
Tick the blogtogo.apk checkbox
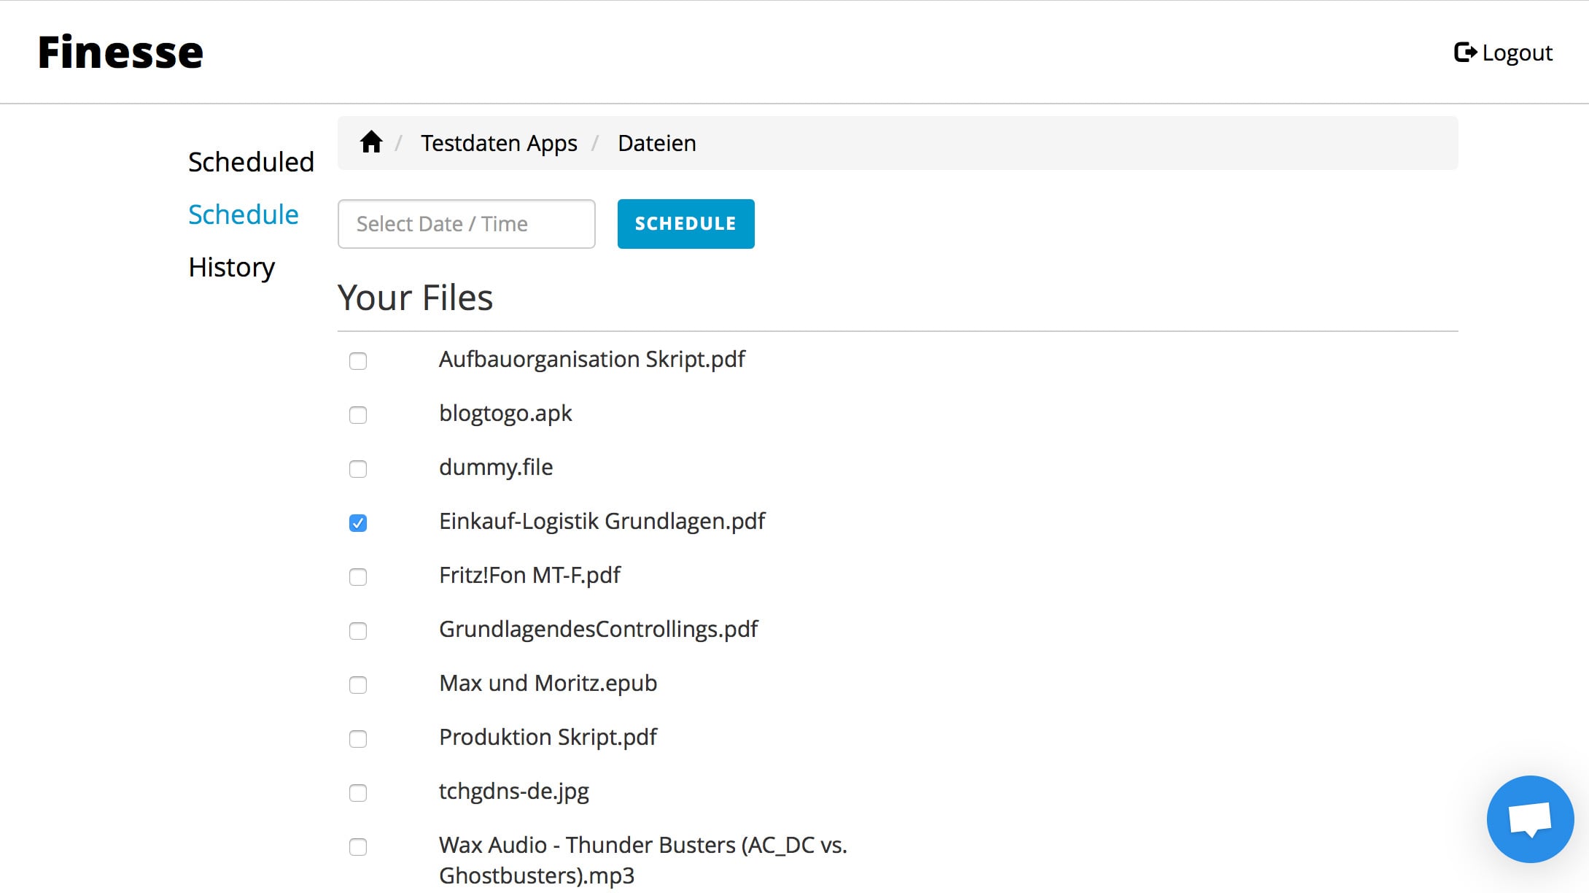(x=358, y=415)
